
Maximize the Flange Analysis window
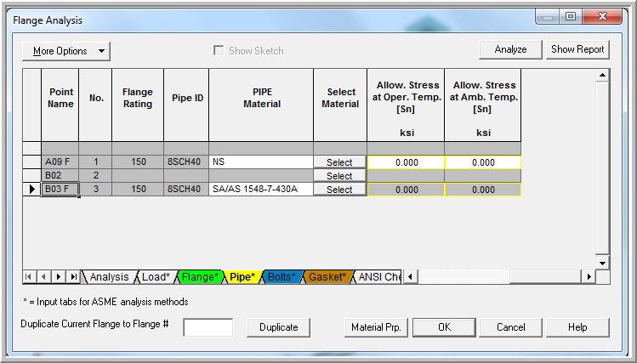point(571,17)
